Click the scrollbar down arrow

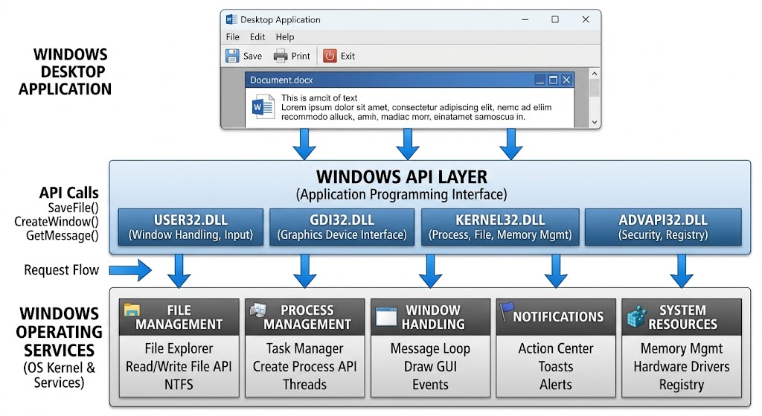coord(595,123)
